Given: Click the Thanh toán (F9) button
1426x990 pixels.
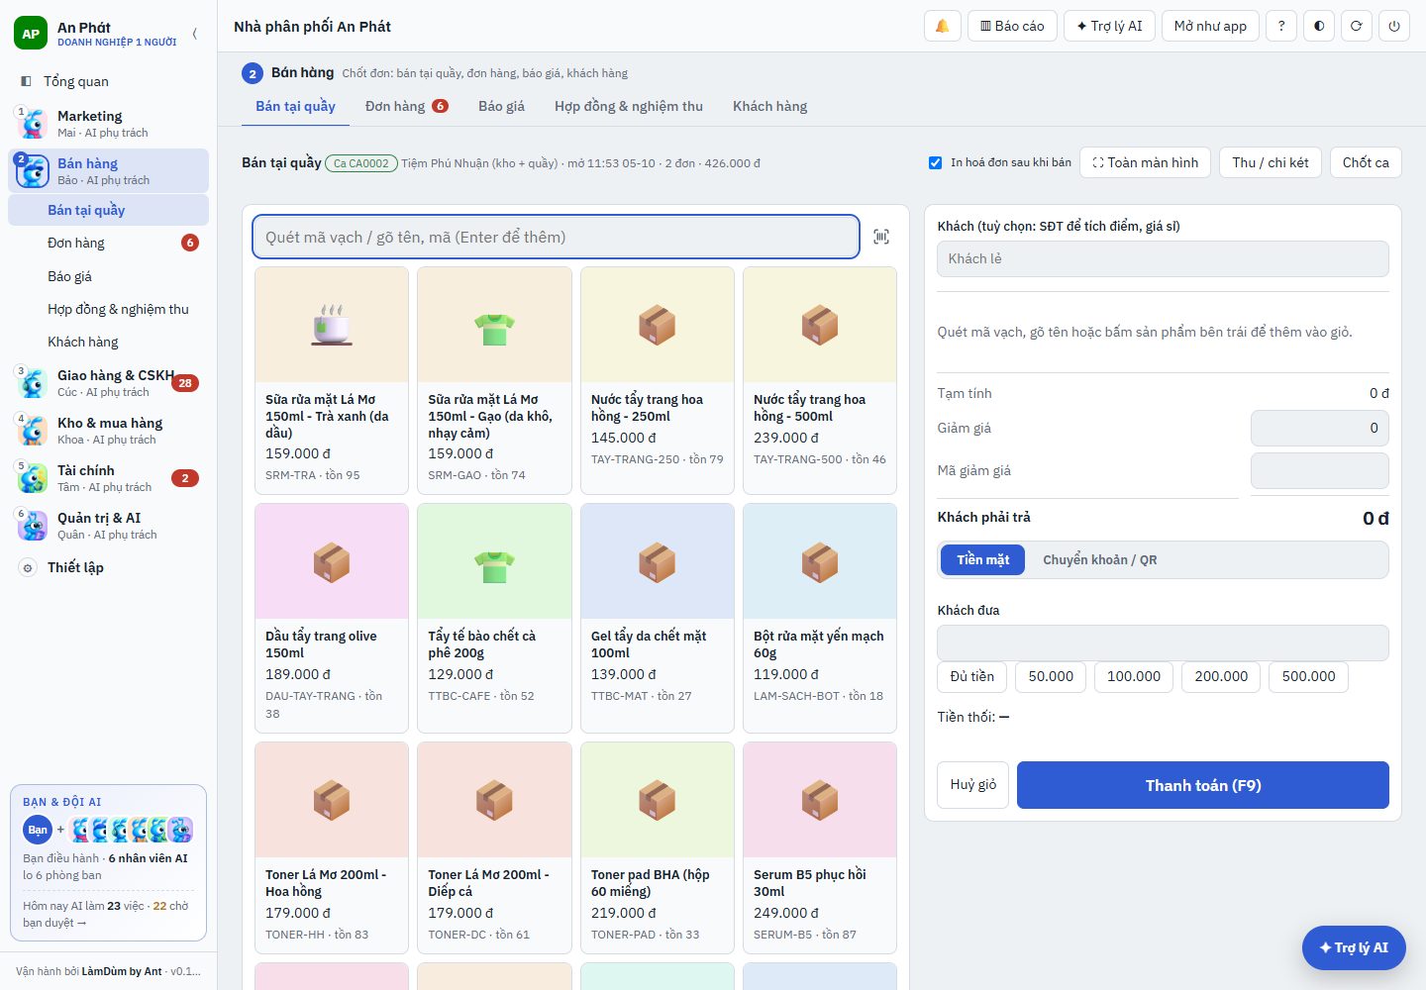Looking at the screenshot, I should tap(1203, 785).
